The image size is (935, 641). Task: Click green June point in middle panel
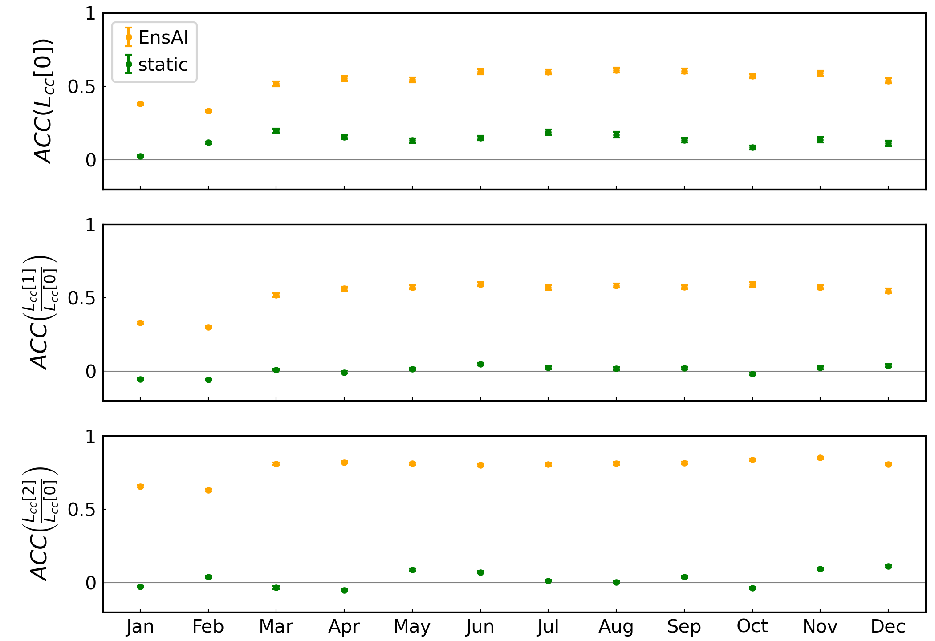(480, 364)
